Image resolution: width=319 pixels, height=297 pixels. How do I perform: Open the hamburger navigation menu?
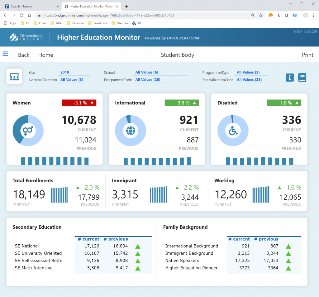tap(5, 54)
